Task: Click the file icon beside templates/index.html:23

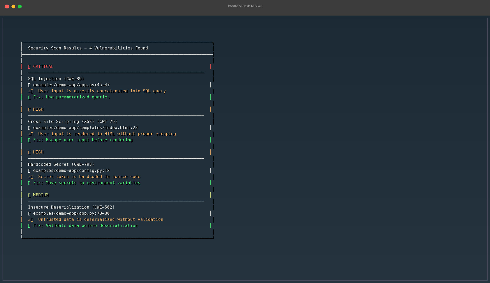Action: pos(29,128)
